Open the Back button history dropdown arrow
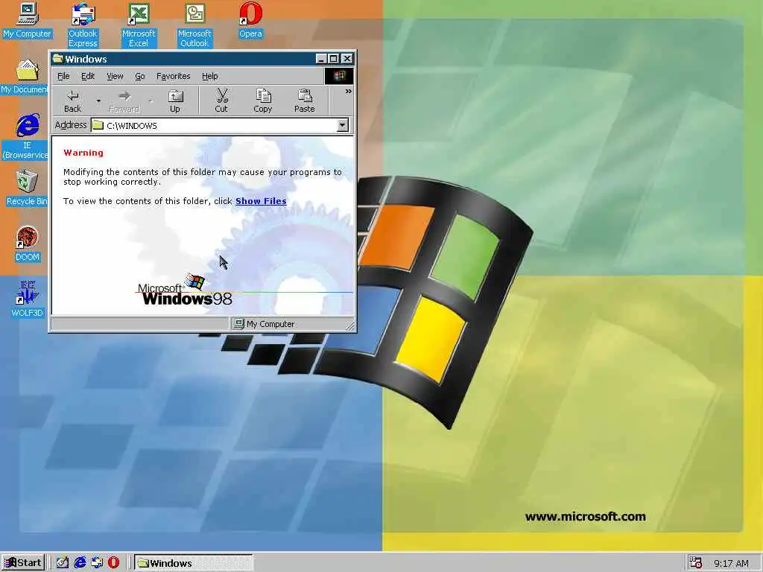Viewport: 763px width, 572px height. [x=98, y=101]
